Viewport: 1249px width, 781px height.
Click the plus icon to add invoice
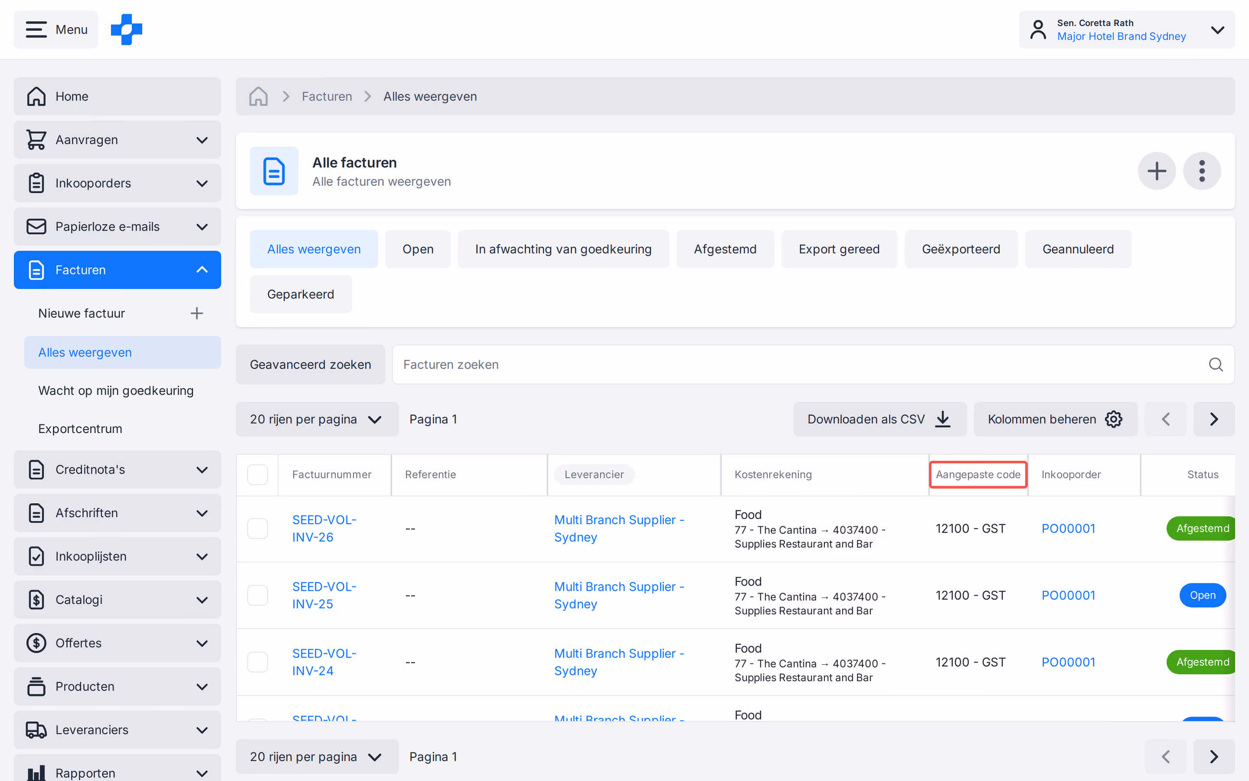[1157, 171]
